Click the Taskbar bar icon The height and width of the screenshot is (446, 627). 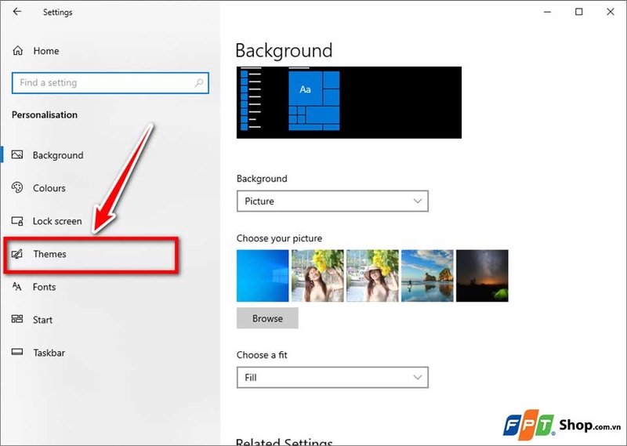tap(17, 352)
